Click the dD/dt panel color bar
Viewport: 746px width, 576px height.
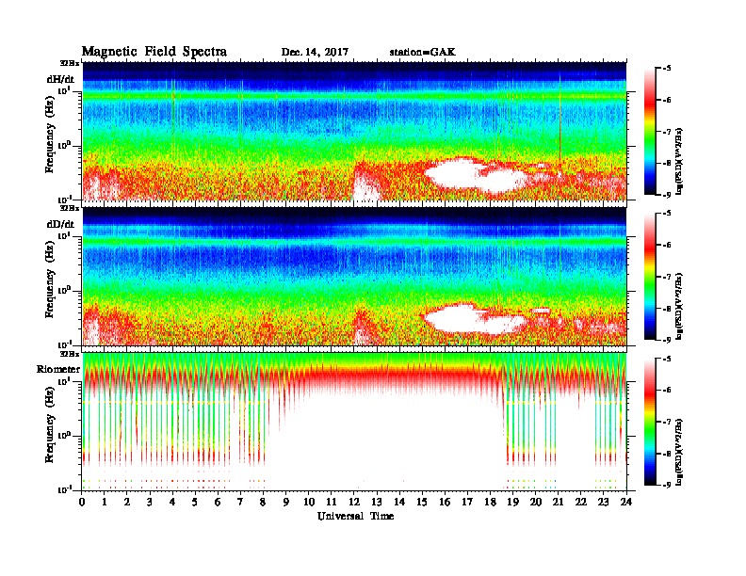[650, 276]
